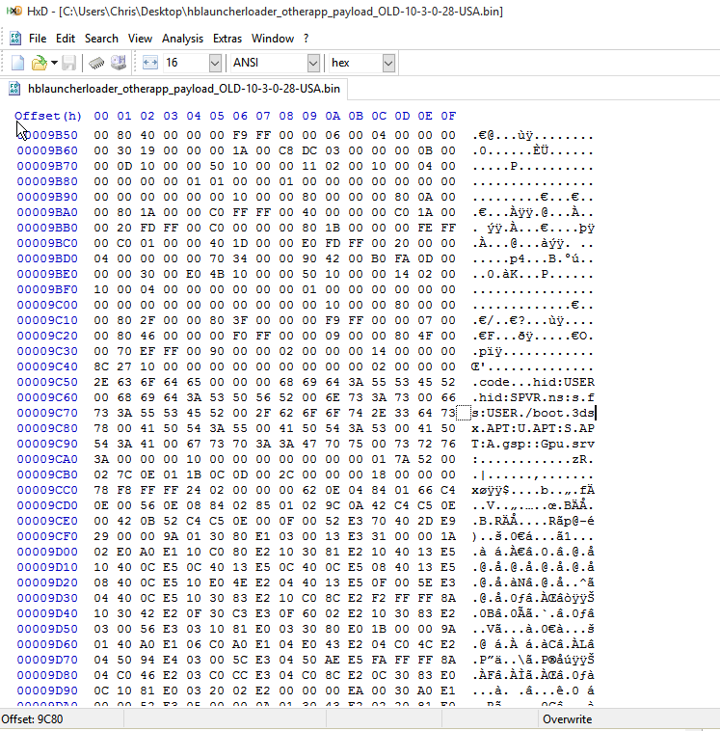Click the Offset(h) column header
Screen dimensions: 720x731
pos(48,116)
